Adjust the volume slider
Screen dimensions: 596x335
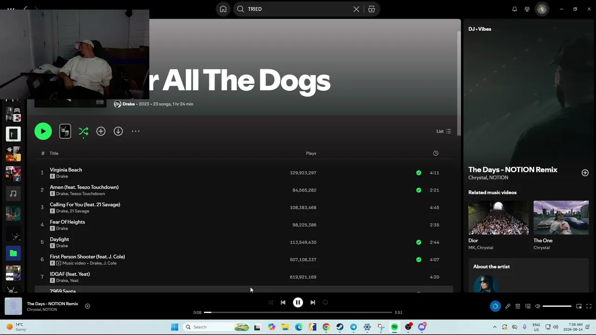[x=557, y=306]
